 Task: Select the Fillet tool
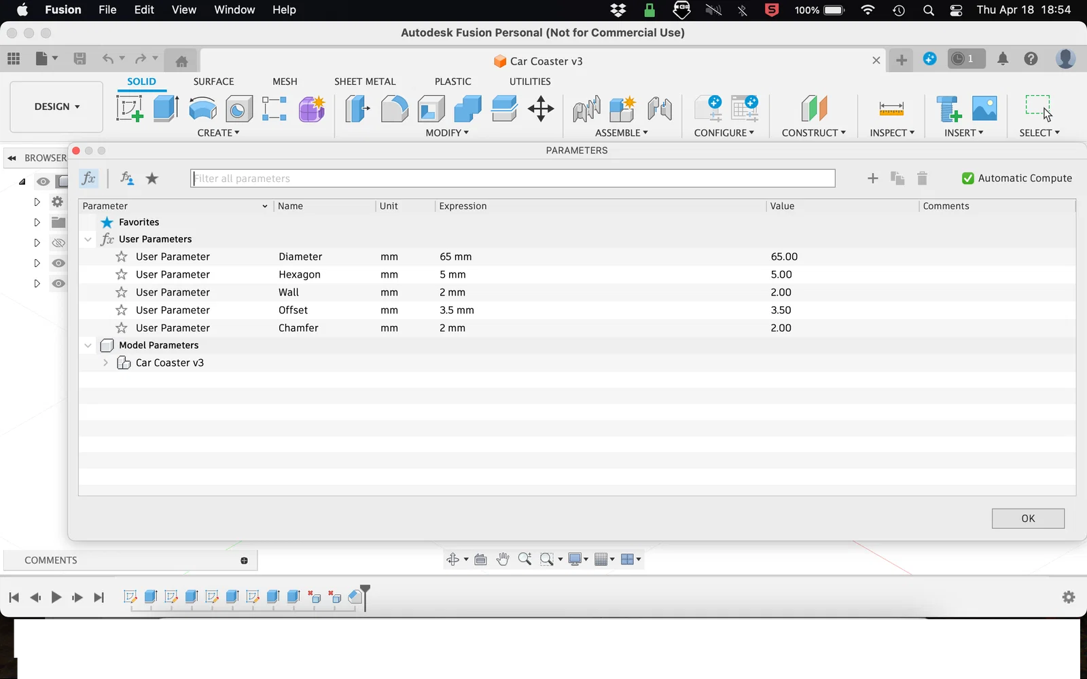pos(394,109)
